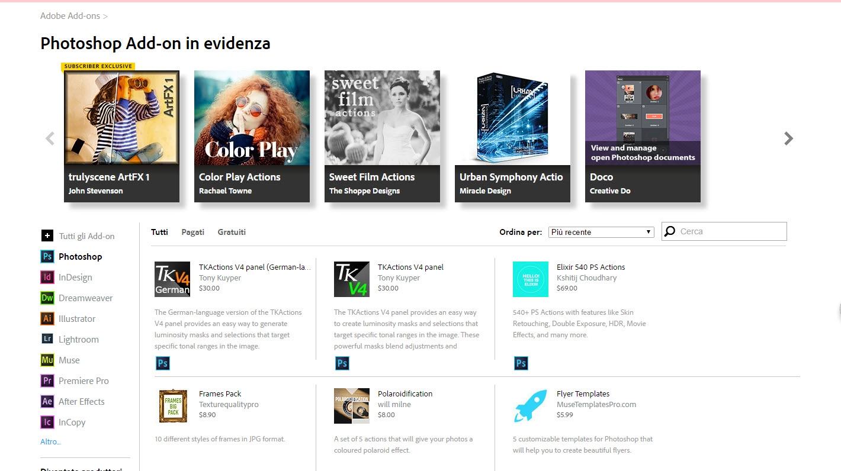Screen dimensions: 841x471
Task: Open the Dreamweaver Dw icon
Action: tap(47, 298)
